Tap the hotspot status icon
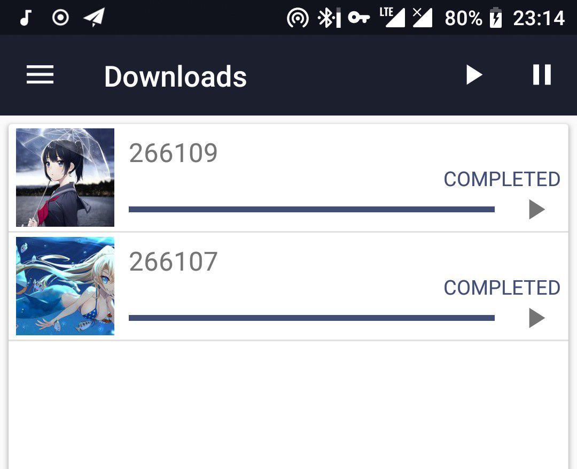The width and height of the screenshot is (577, 469). point(298,18)
